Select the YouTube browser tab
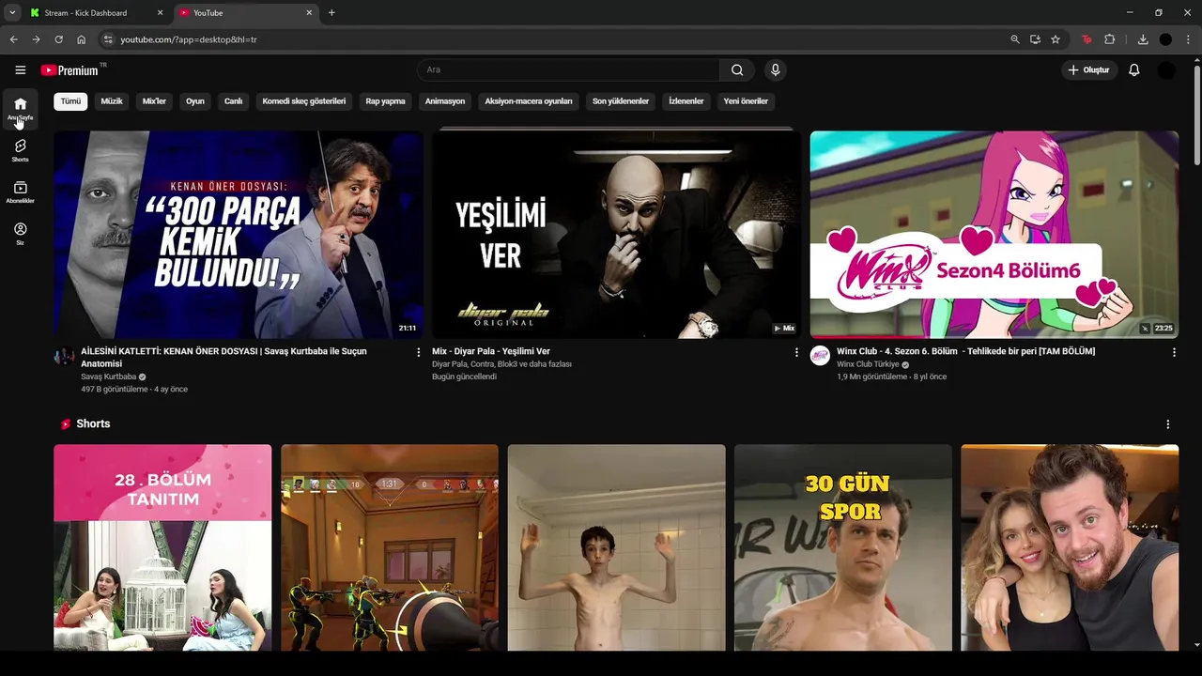1202x676 pixels. [x=246, y=13]
